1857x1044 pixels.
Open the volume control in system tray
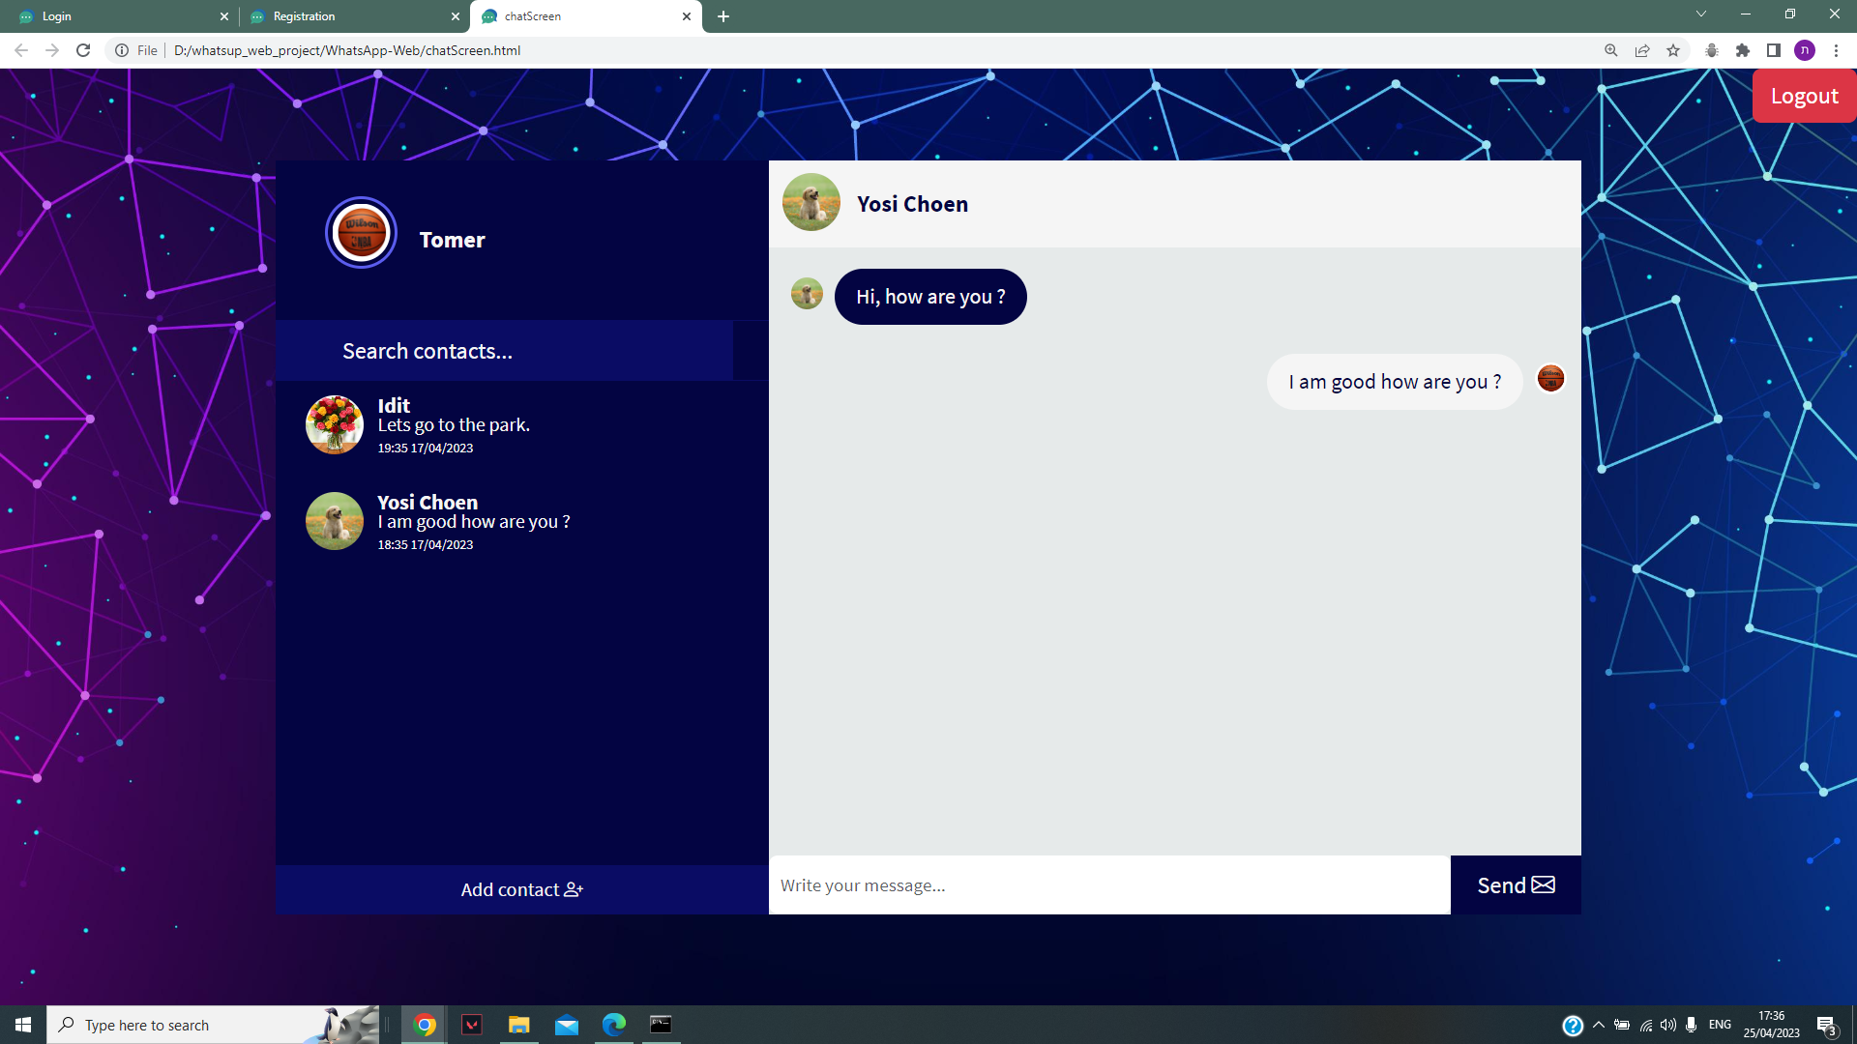coord(1668,1025)
